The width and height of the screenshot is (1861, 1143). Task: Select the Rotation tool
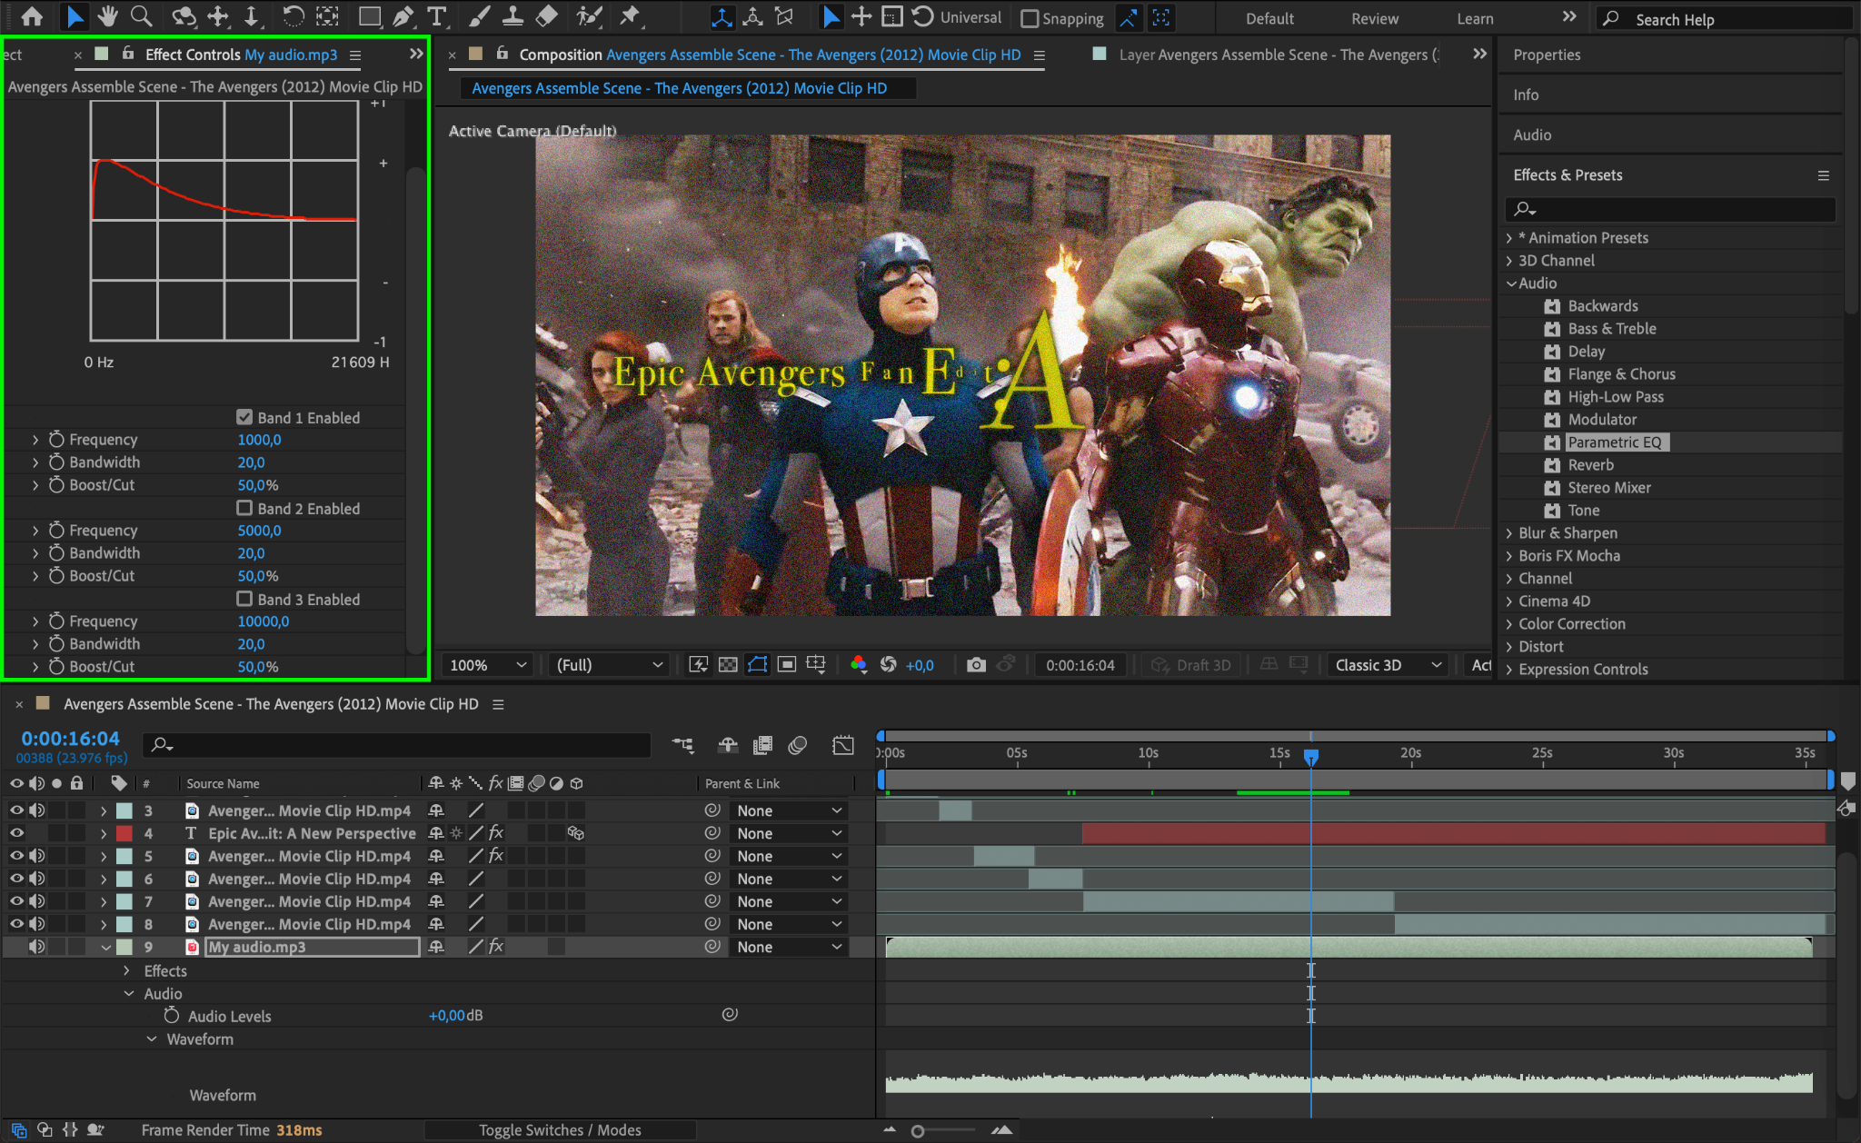click(x=293, y=16)
